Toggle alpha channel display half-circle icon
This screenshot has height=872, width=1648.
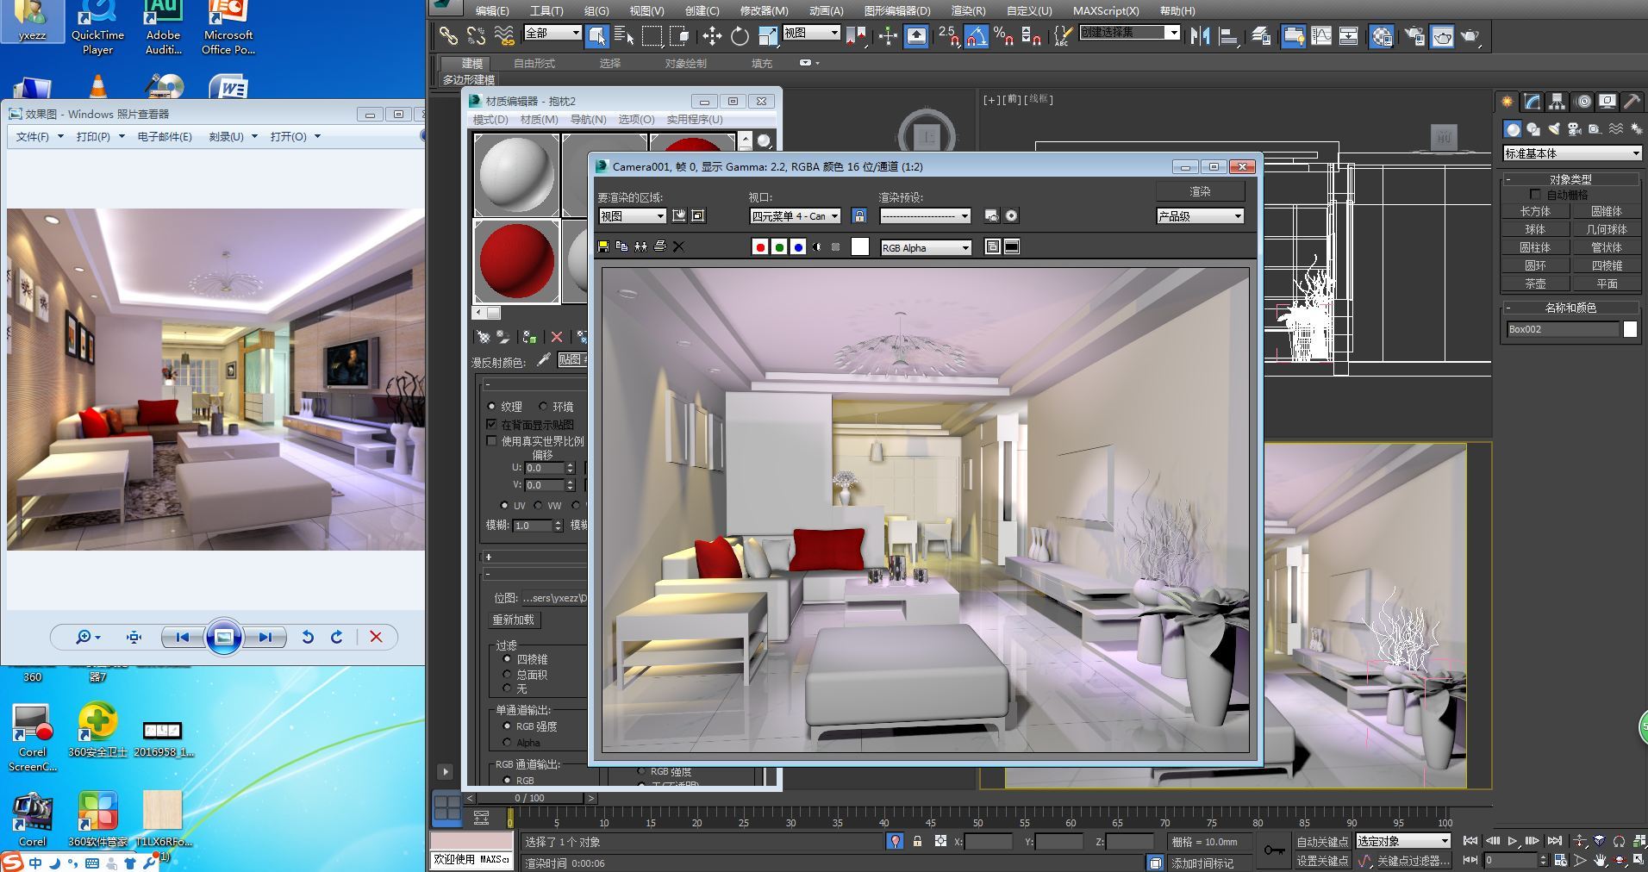[x=817, y=247]
